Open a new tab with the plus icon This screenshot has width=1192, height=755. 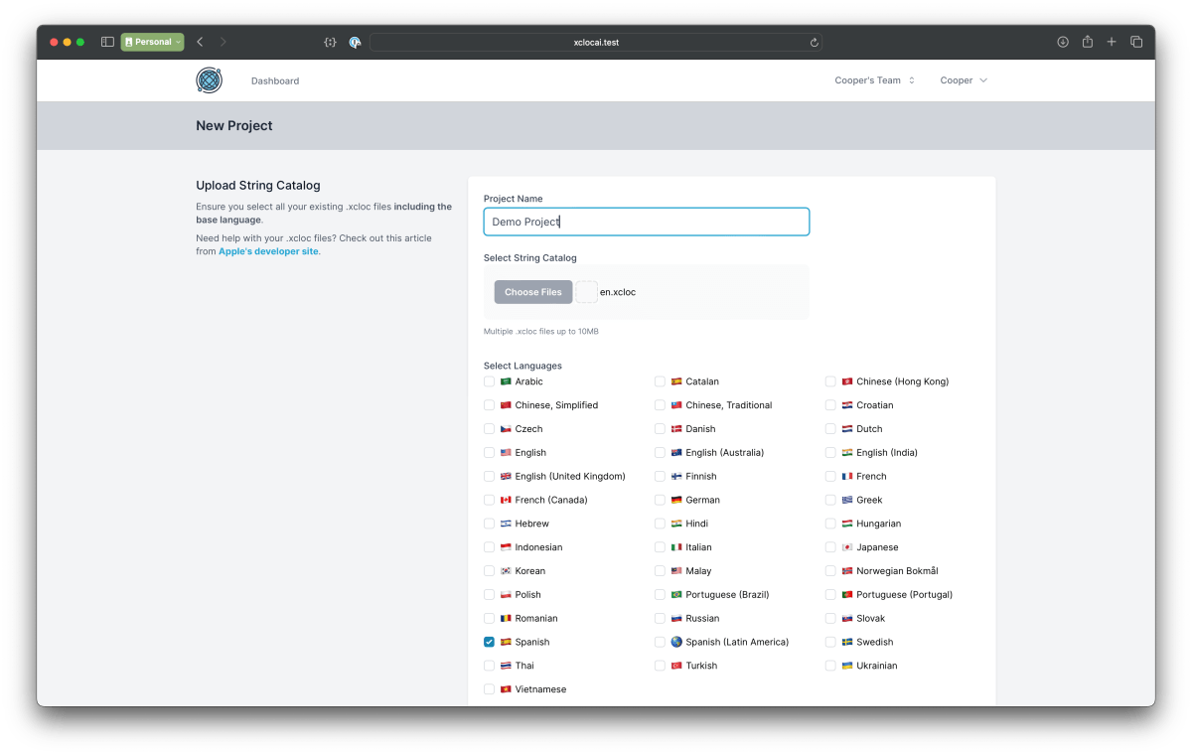[1112, 42]
